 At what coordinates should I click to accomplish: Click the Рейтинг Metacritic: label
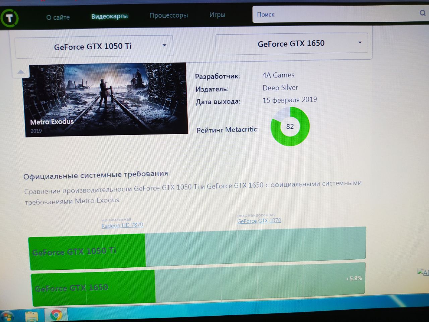coord(228,130)
